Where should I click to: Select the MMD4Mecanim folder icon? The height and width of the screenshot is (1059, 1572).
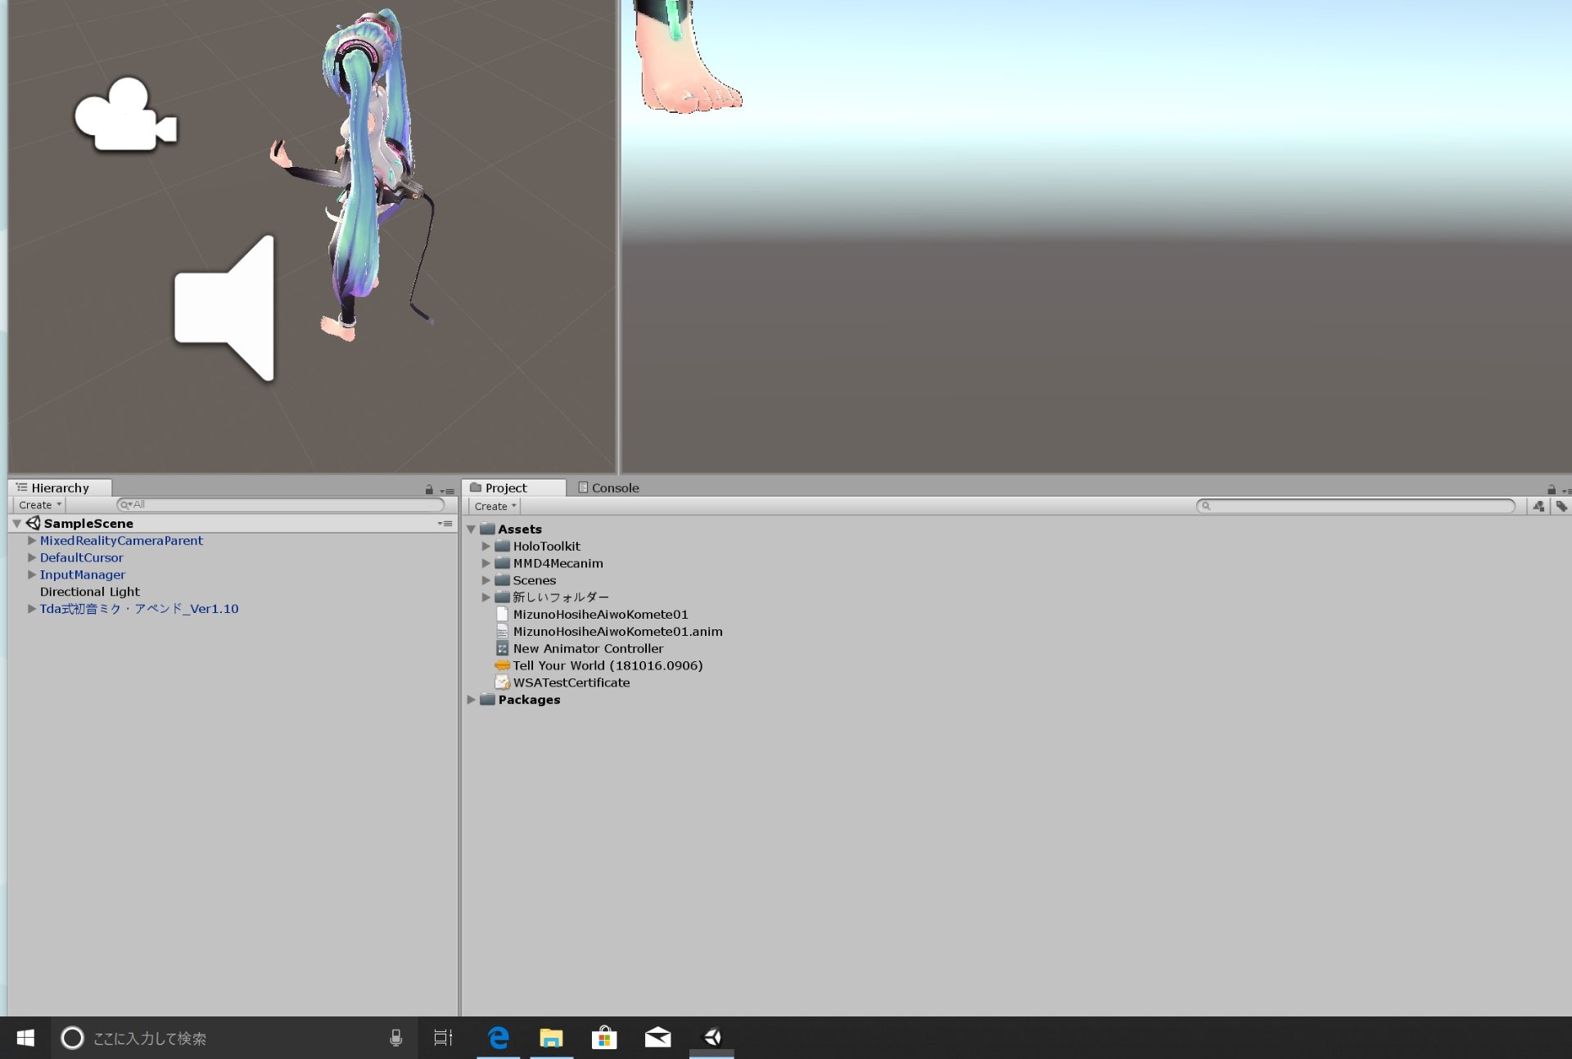503,563
